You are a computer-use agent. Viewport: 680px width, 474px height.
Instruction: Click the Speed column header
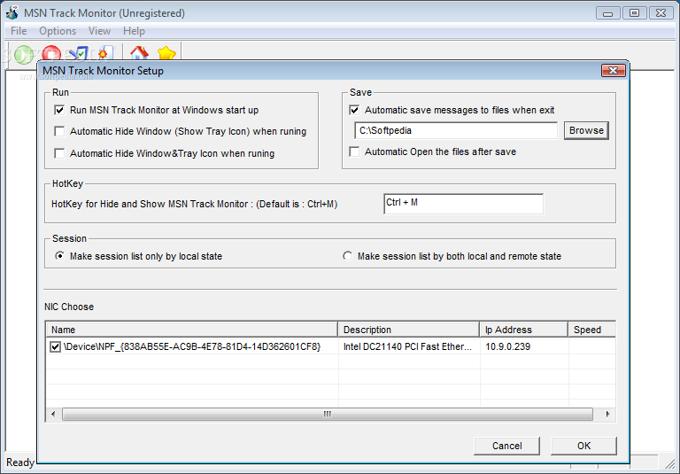[592, 330]
